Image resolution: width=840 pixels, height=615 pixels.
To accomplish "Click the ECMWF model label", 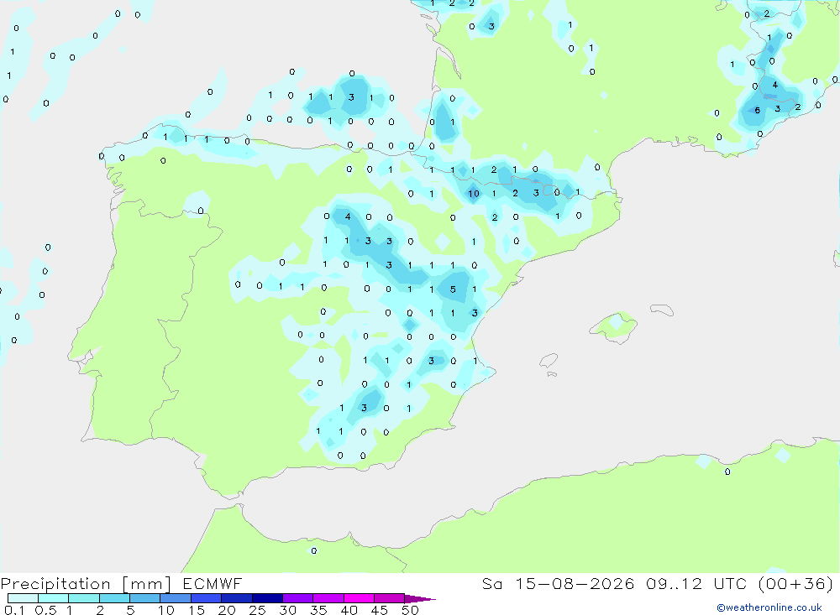I will pyautogui.click(x=213, y=583).
